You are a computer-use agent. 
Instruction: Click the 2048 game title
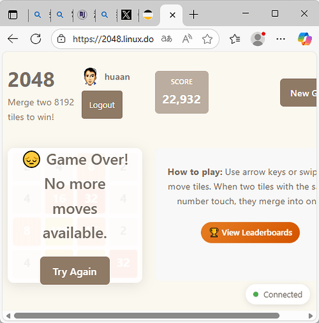coord(31,79)
